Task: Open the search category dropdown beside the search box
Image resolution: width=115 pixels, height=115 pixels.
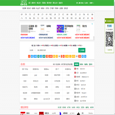Action: coord(33,50)
